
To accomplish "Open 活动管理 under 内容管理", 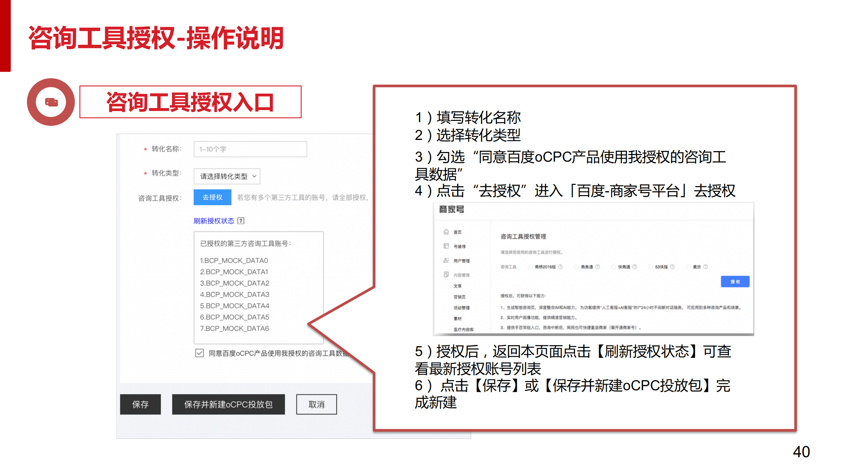I will click(x=462, y=308).
